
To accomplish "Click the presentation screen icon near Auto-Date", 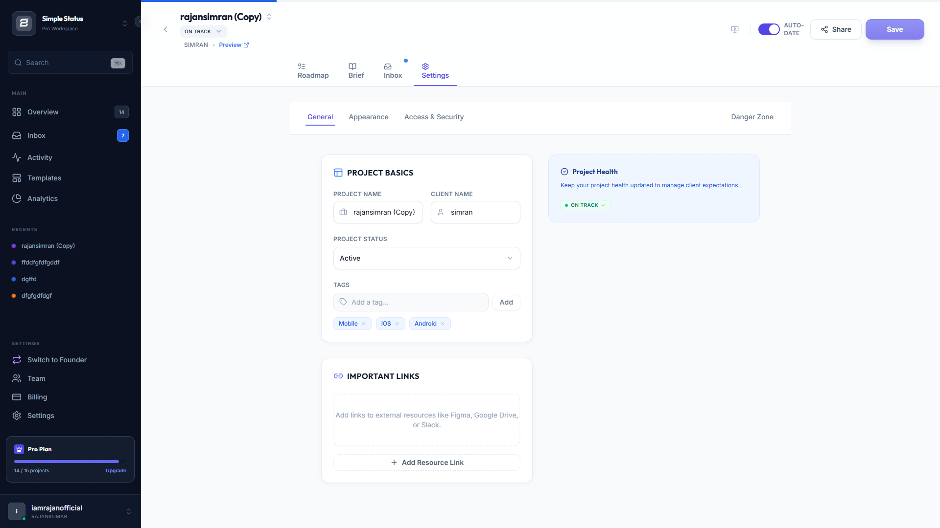I will point(735,29).
